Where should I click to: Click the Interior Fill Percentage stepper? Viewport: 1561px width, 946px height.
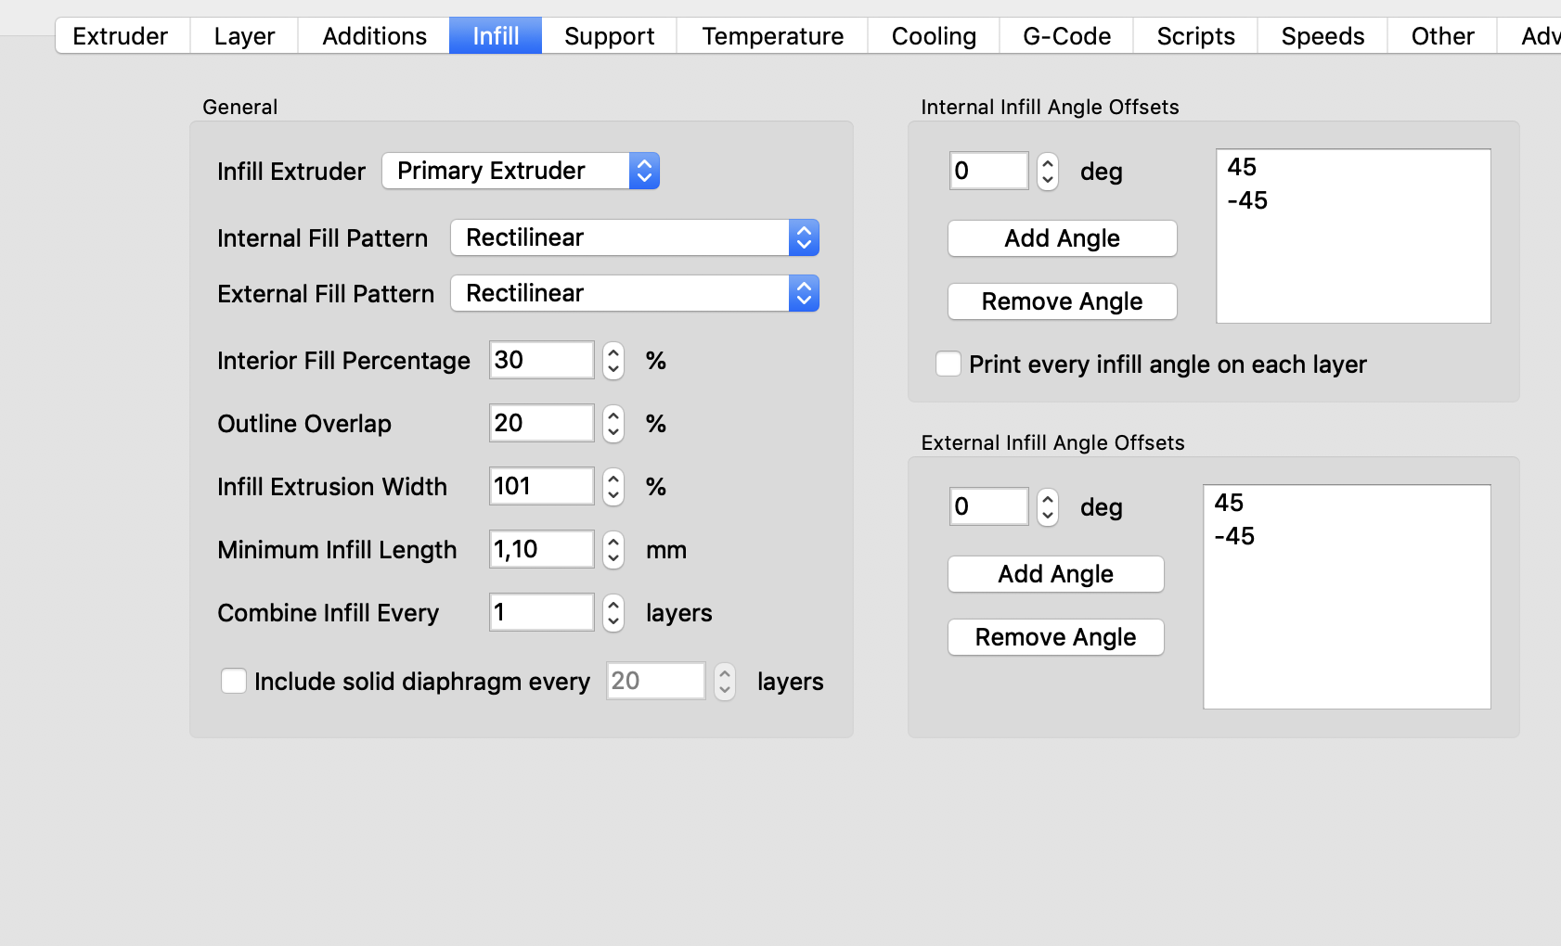coord(613,361)
